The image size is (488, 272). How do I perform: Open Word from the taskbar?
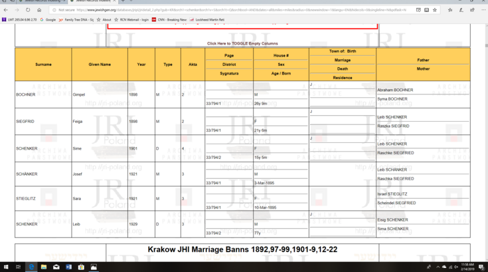tap(69, 267)
